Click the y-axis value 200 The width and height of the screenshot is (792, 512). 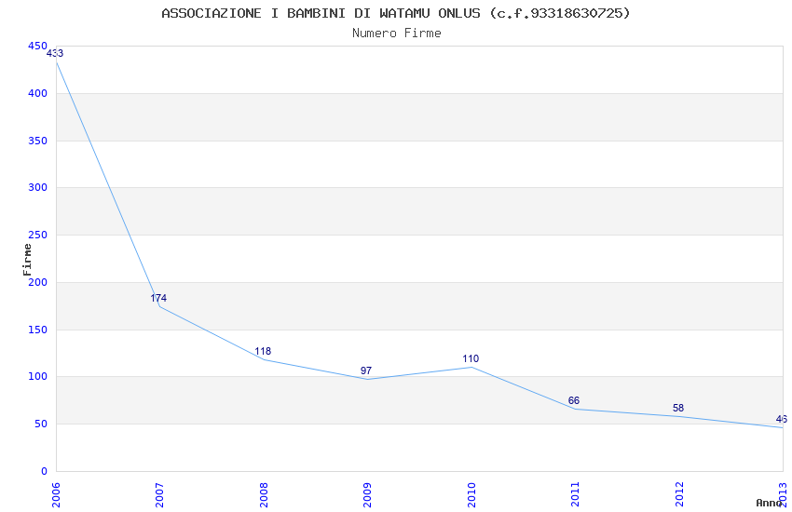click(37, 282)
